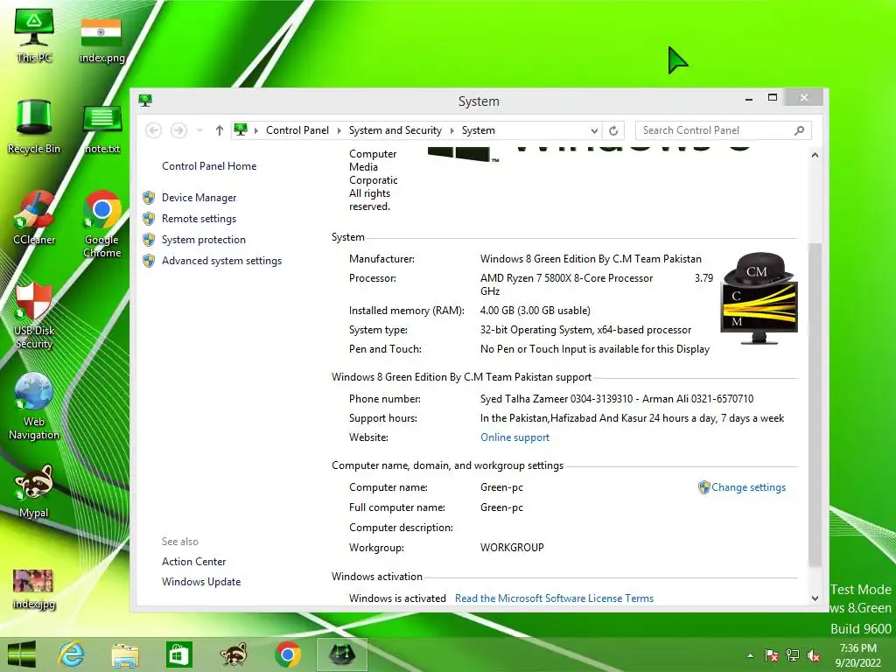896x672 pixels.
Task: Go back with the Back arrow
Action: (153, 130)
